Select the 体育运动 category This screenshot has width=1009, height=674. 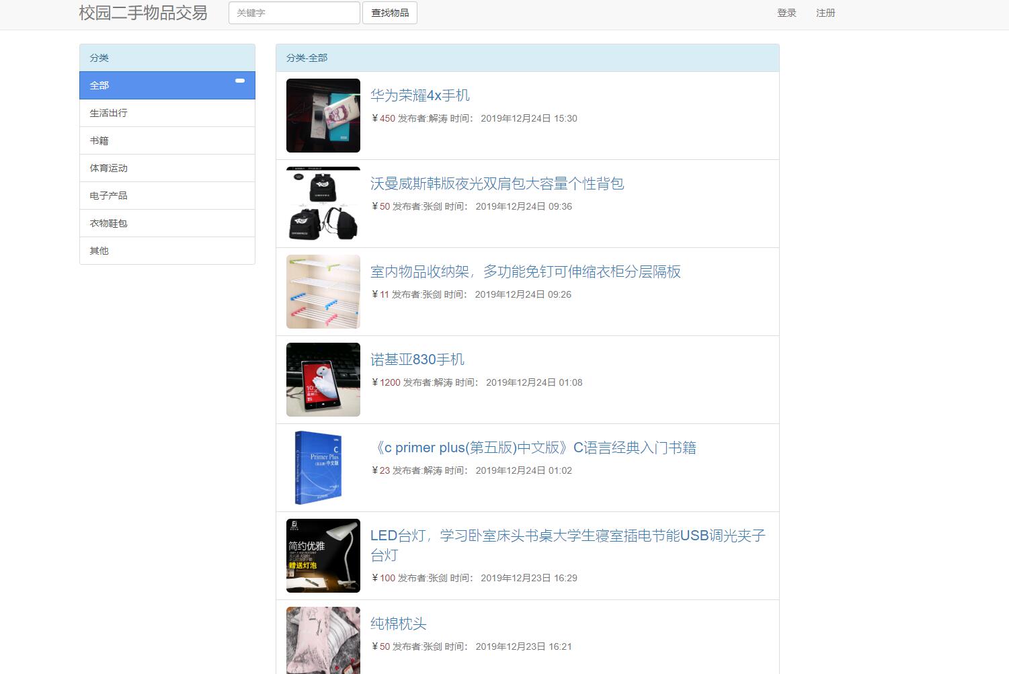tap(108, 167)
